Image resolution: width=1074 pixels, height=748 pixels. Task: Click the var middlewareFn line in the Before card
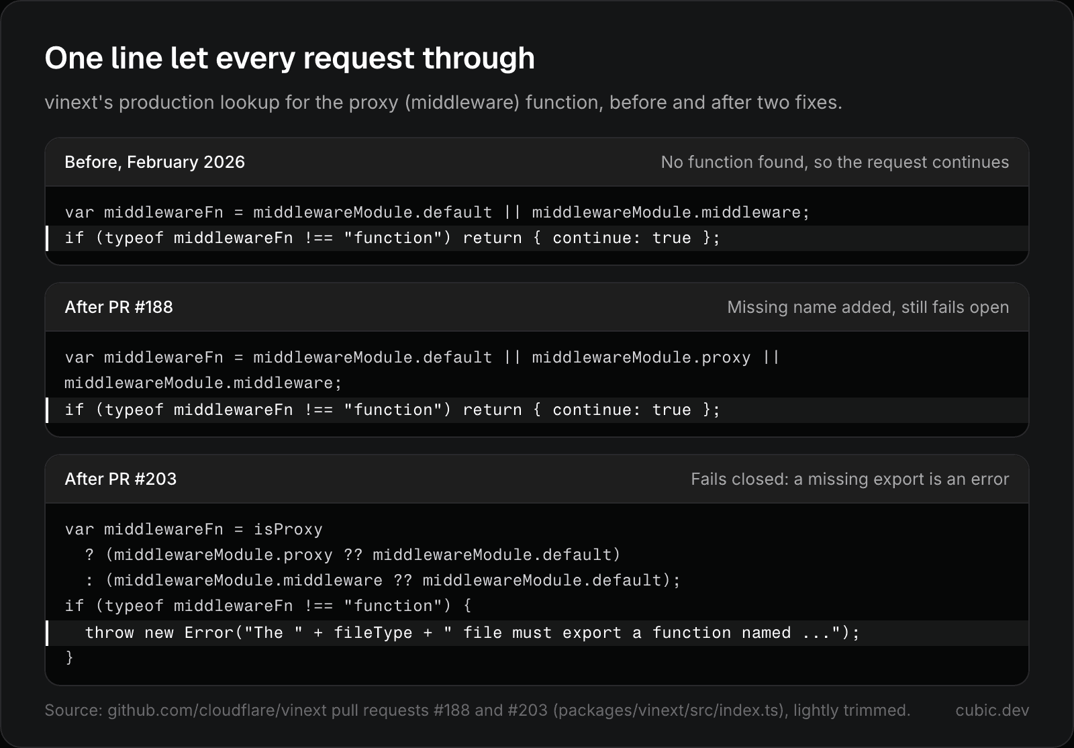[x=437, y=212]
